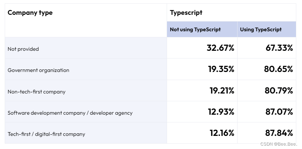302x149 pixels.
Task: Click the Not provided row label
Action: click(x=23, y=49)
